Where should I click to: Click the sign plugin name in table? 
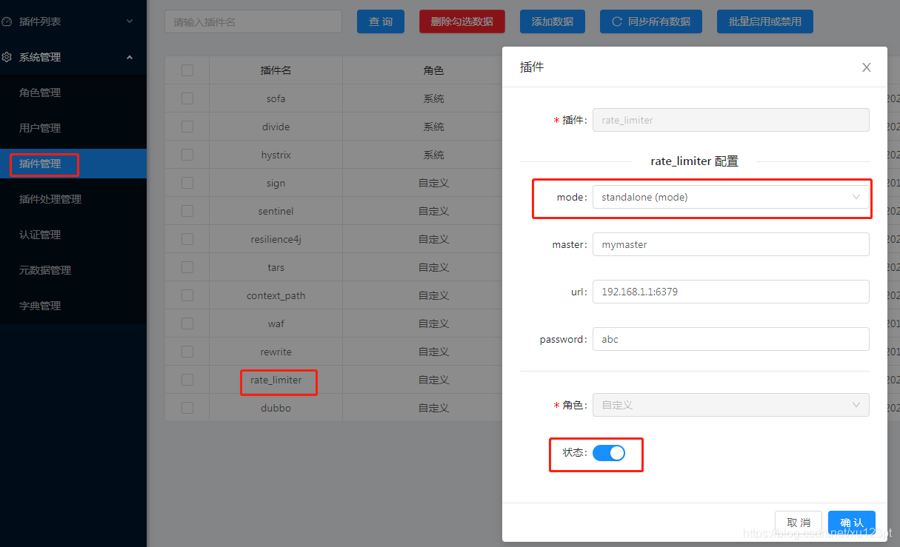tap(276, 183)
